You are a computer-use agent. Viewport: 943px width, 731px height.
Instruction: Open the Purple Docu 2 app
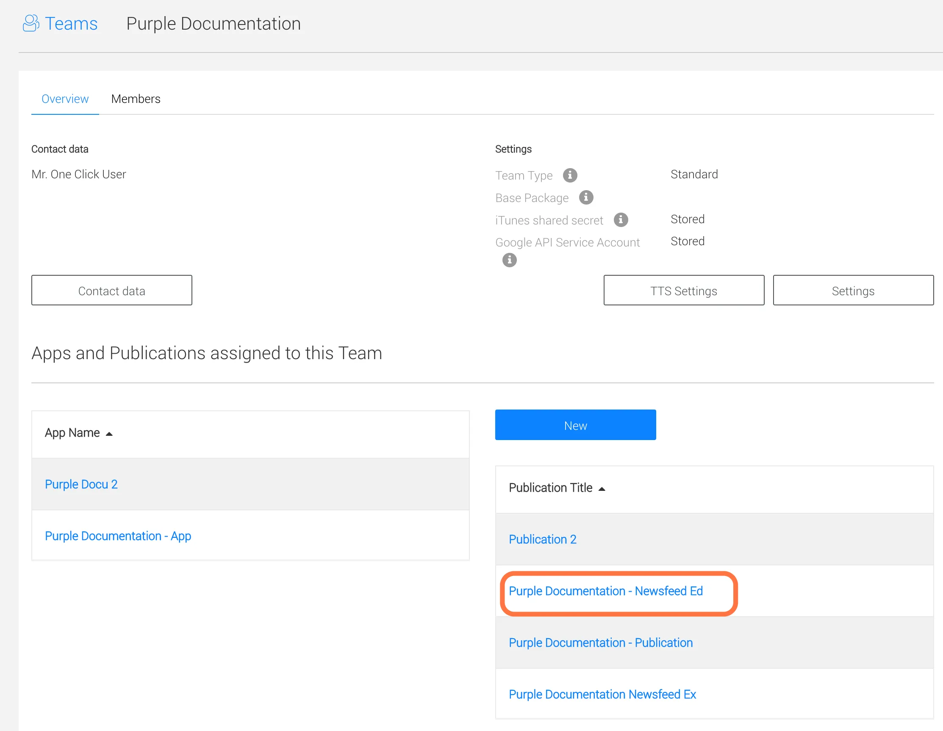[81, 485]
